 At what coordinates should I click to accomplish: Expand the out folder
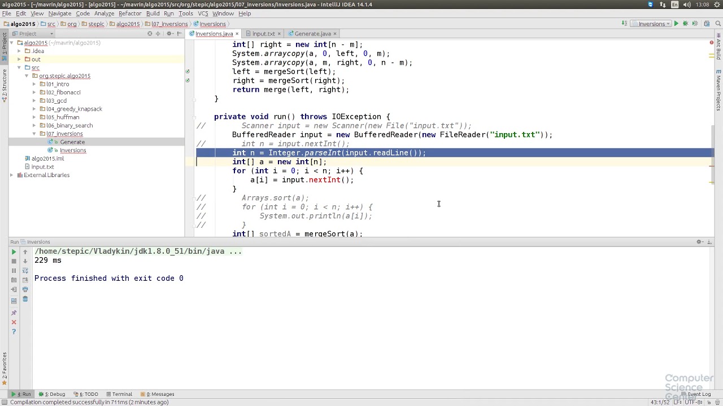[x=19, y=59]
